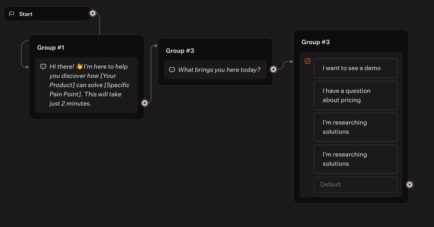Click the output connector beside the Default item

click(409, 184)
